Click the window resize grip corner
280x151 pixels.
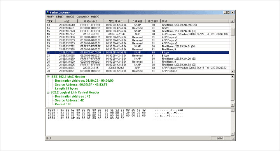coord(233,139)
